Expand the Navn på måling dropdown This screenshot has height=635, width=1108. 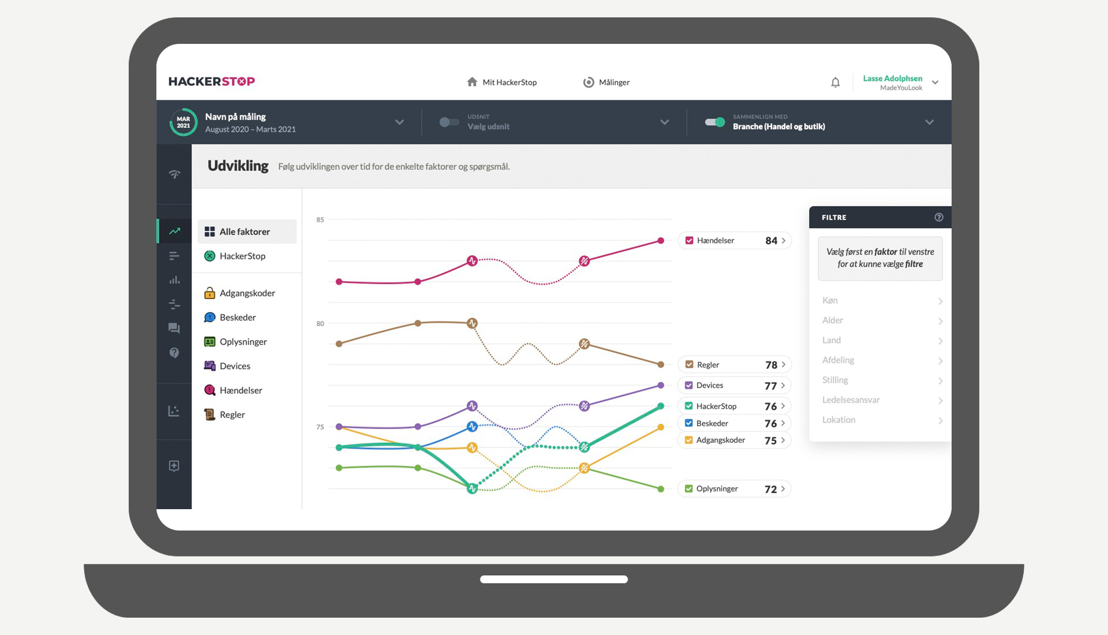tap(399, 122)
